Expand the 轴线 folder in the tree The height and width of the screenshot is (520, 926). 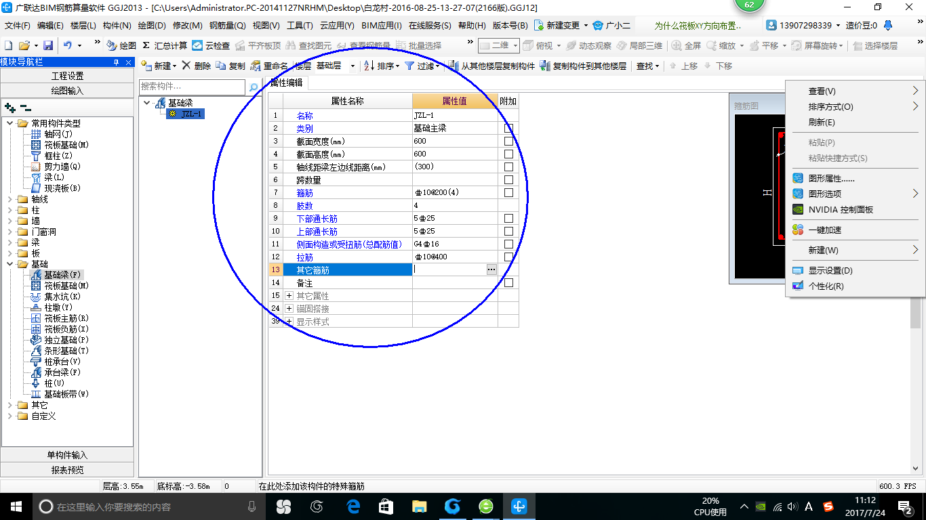[9, 199]
